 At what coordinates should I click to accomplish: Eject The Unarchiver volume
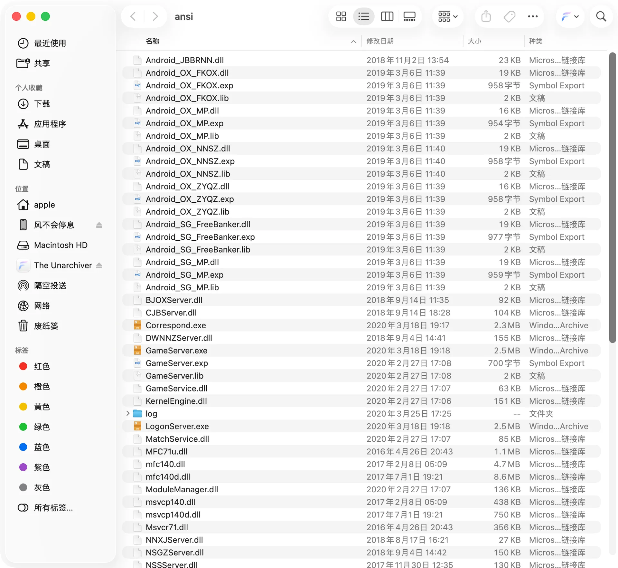click(x=99, y=265)
